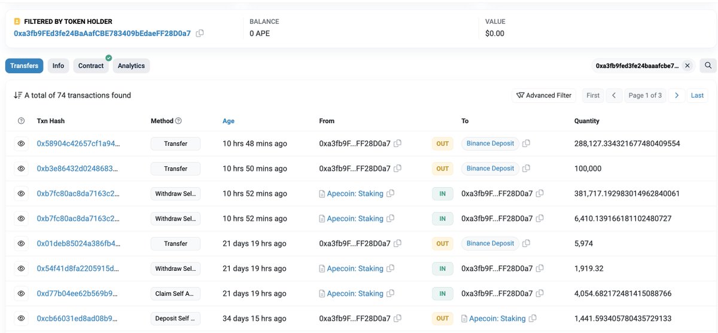This screenshot has width=718, height=333.
Task: Copy Binance Deposit address in 5,974 row
Action: click(x=526, y=243)
